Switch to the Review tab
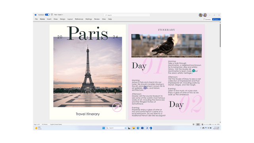This screenshot has width=254, height=143. pos(97,19)
